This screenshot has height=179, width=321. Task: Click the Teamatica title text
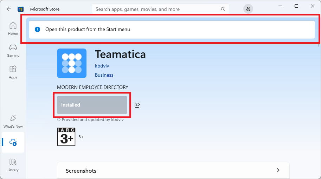(x=120, y=54)
